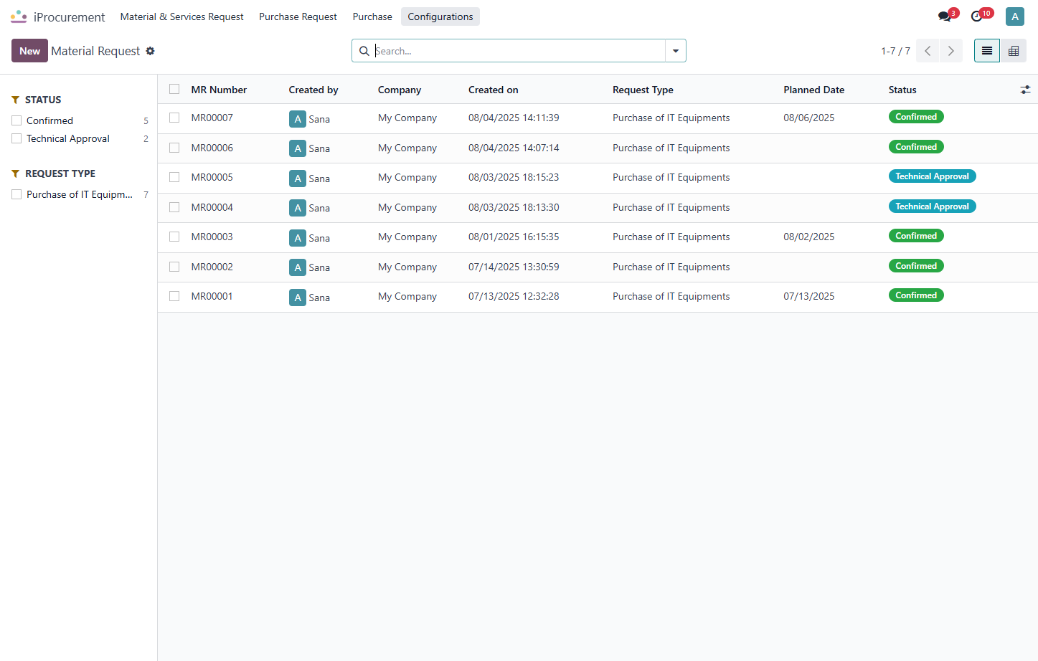This screenshot has width=1038, height=661.
Task: Click the 1-7 / 7 pager counter
Action: [x=895, y=51]
